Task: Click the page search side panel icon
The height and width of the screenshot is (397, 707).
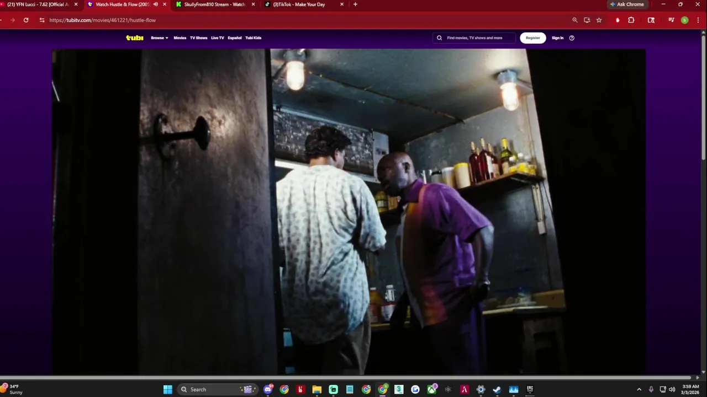Action: click(651, 20)
